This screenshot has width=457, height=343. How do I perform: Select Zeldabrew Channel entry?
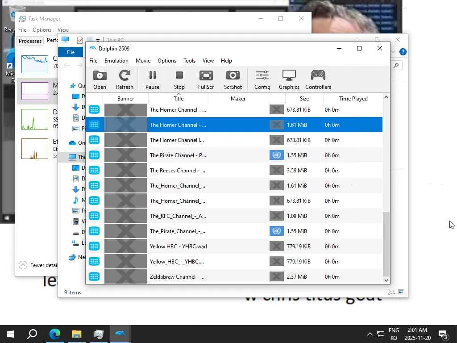(x=234, y=276)
